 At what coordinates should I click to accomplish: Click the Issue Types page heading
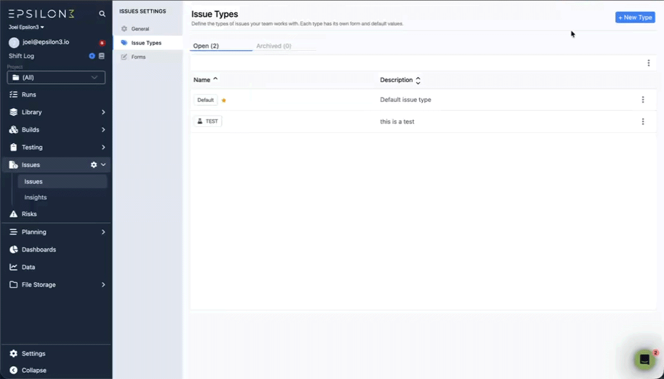(215, 14)
